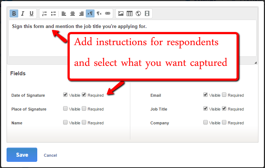This screenshot has width=265, height=168.
Task: Apply underline formatting
Action: point(31,13)
